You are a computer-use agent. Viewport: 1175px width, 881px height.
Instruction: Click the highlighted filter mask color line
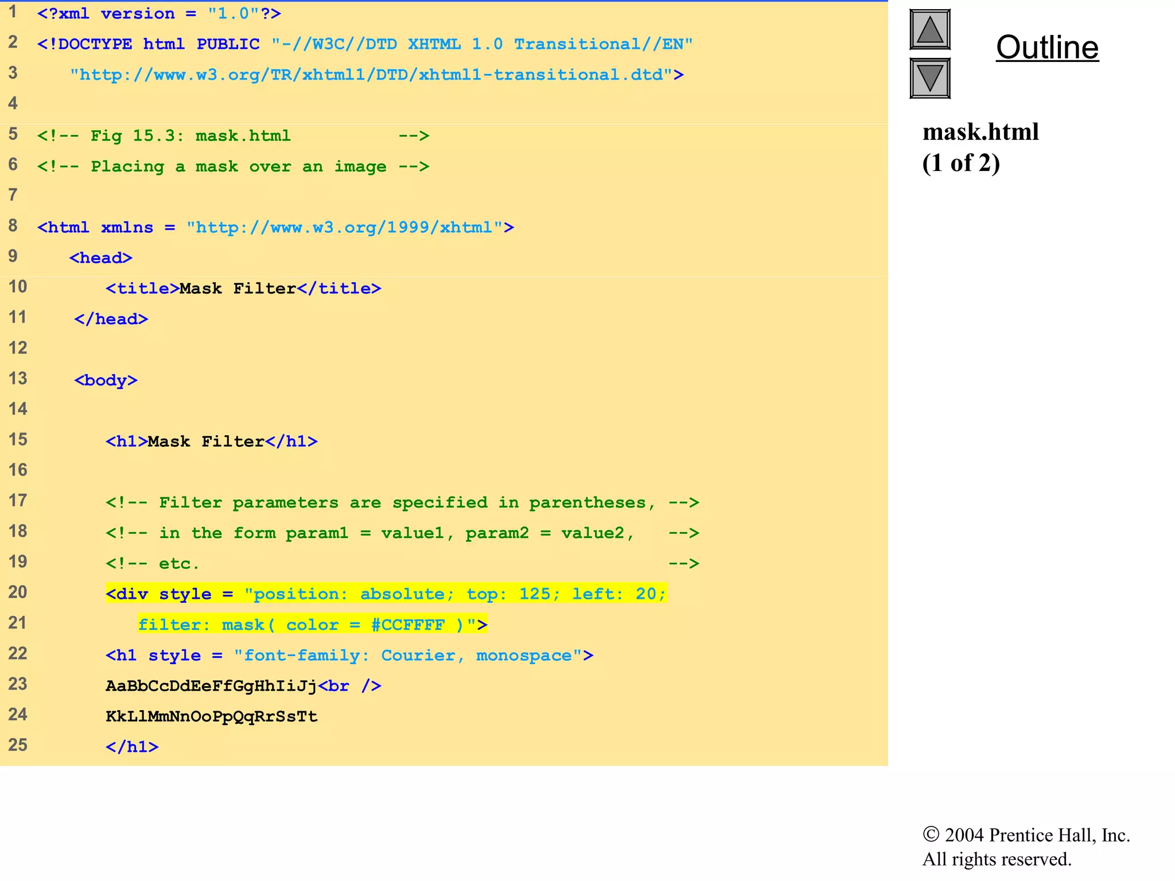click(x=312, y=624)
